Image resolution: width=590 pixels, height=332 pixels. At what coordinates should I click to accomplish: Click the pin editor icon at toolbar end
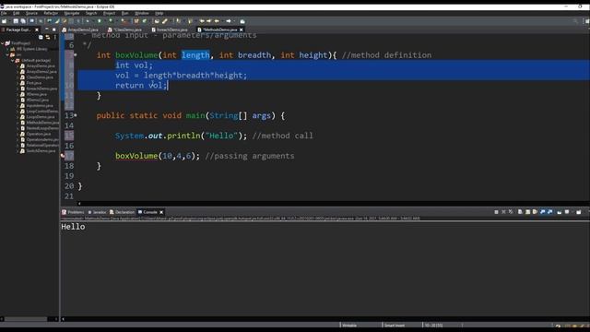pos(242,21)
